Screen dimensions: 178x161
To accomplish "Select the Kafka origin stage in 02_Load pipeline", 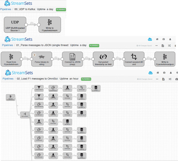I will coord(11,97).
